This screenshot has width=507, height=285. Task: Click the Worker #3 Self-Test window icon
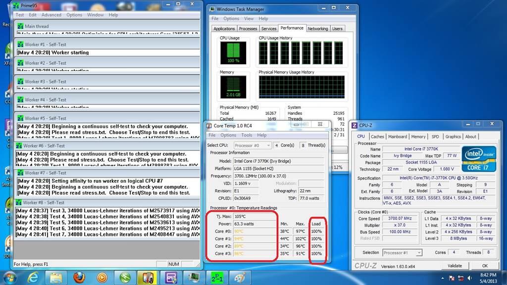point(20,81)
